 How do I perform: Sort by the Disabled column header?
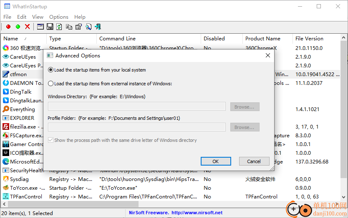point(222,39)
